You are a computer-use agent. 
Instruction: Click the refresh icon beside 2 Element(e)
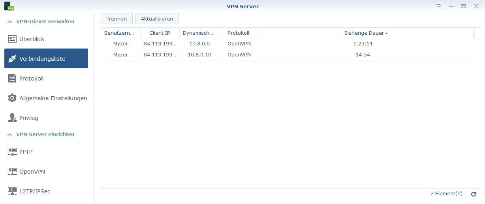(x=474, y=194)
